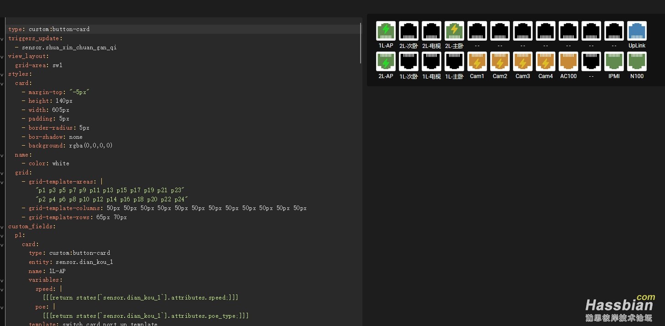Fold the grid block
The width and height of the screenshot is (665, 326).
point(2,173)
